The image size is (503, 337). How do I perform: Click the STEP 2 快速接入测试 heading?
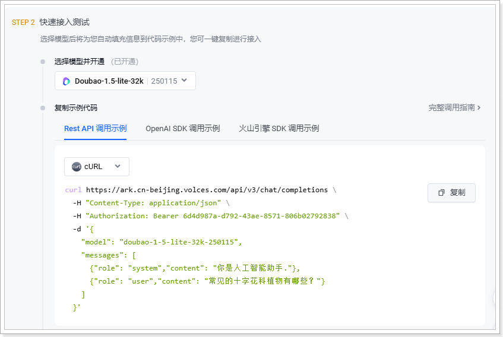pos(50,22)
